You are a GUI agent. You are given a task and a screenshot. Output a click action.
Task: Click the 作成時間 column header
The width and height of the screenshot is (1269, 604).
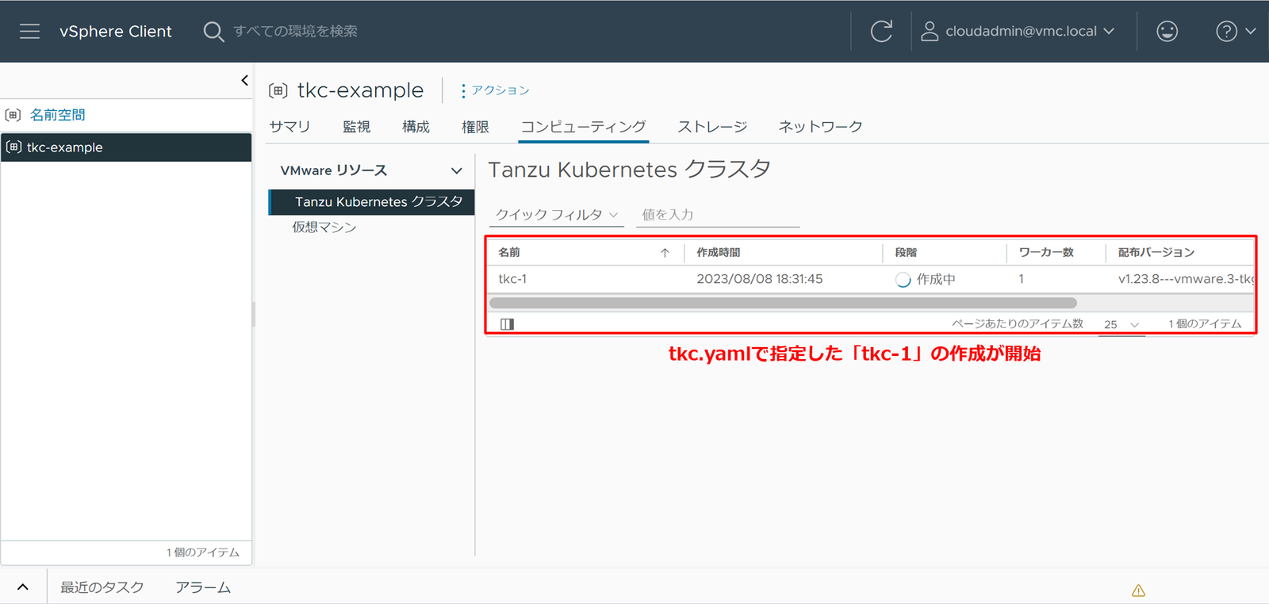pyautogui.click(x=719, y=253)
